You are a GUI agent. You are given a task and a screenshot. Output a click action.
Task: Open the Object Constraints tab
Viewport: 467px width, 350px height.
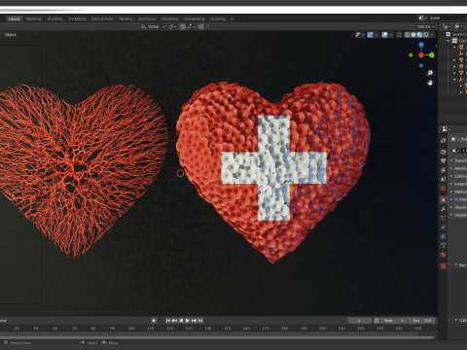coord(444,236)
